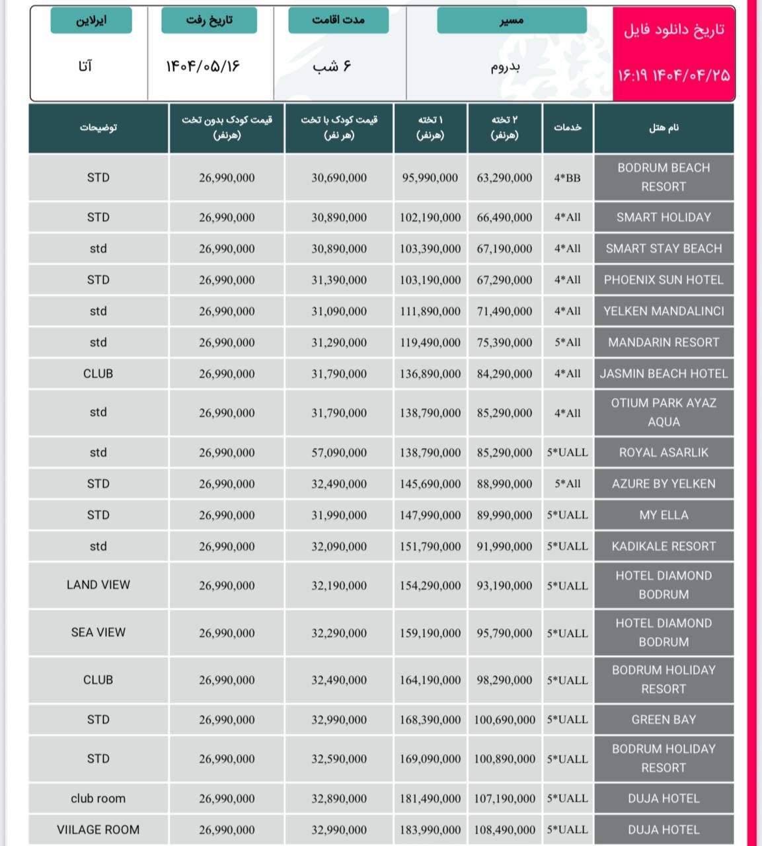Screen dimensions: 762x846
Task: Click the توضیحات column header
Action: (x=98, y=128)
